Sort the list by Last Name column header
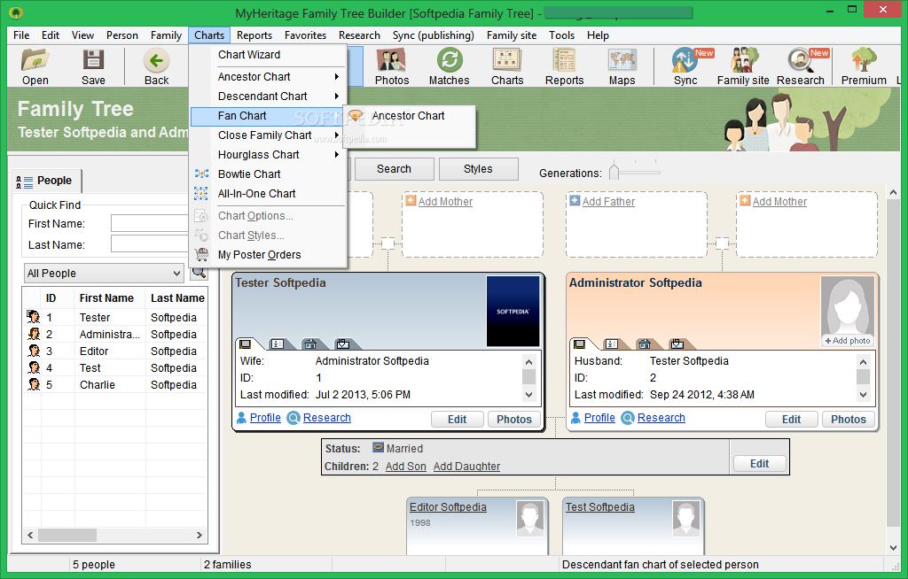This screenshot has width=908, height=579. click(x=177, y=297)
